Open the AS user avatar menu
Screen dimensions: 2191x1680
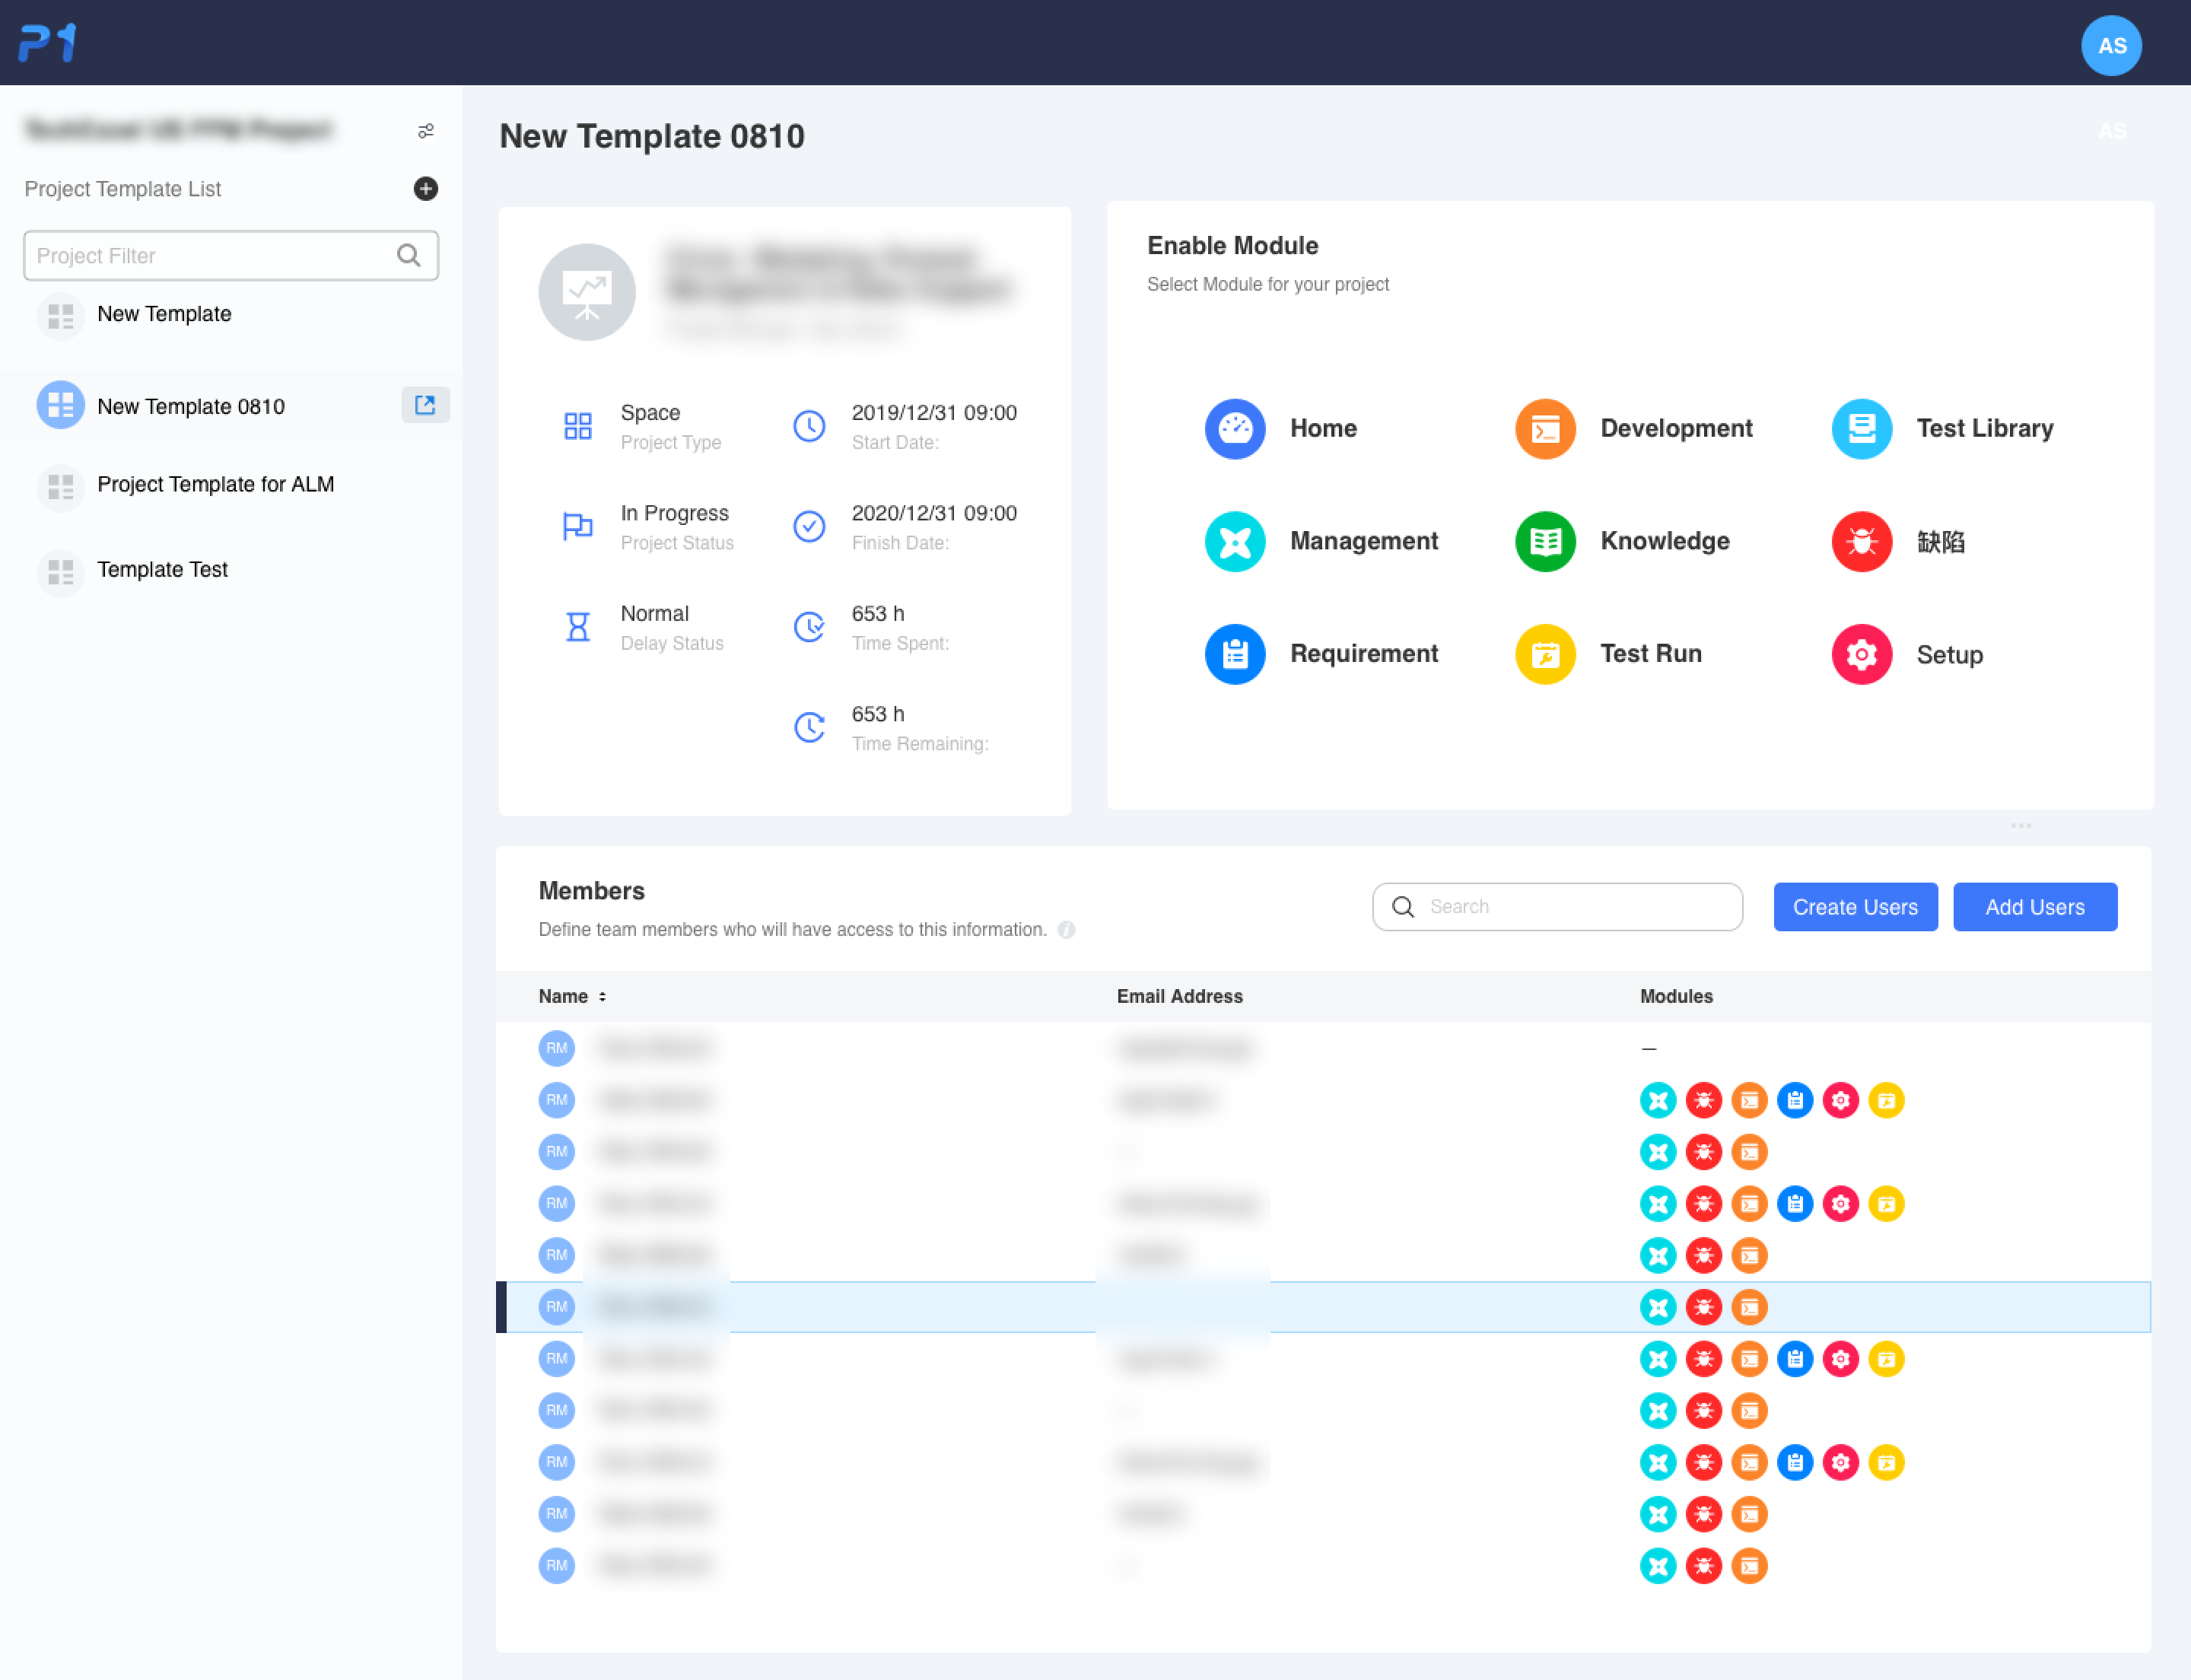tap(2110, 46)
